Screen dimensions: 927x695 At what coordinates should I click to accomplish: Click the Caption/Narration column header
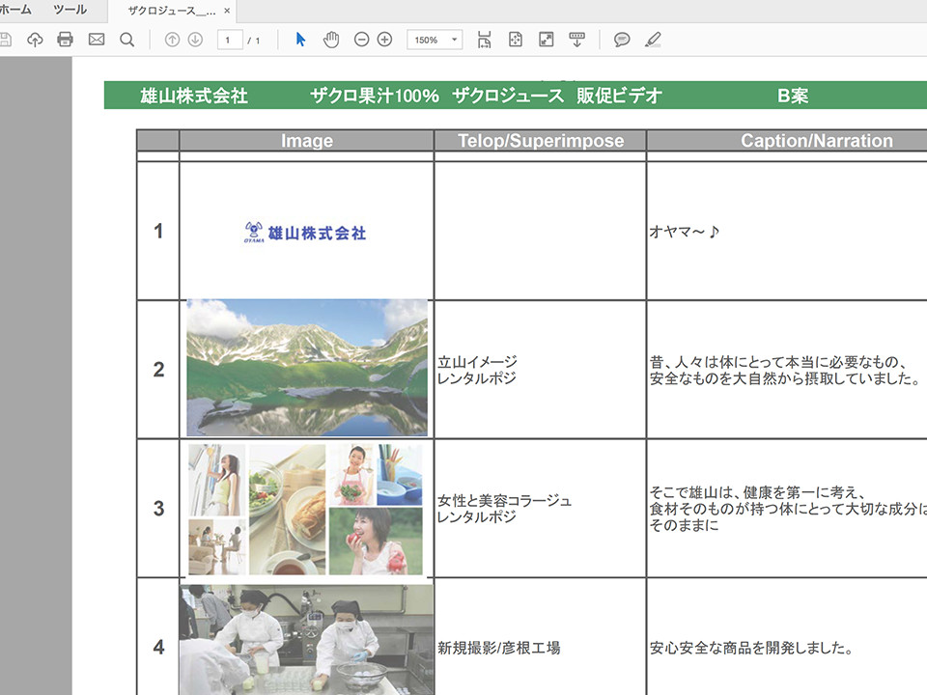pyautogui.click(x=817, y=141)
